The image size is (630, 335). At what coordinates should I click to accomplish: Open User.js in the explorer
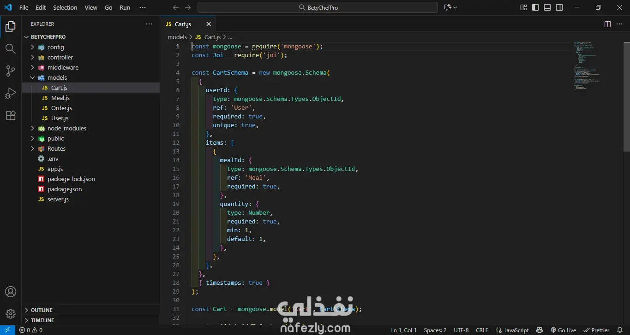[x=90, y=118]
